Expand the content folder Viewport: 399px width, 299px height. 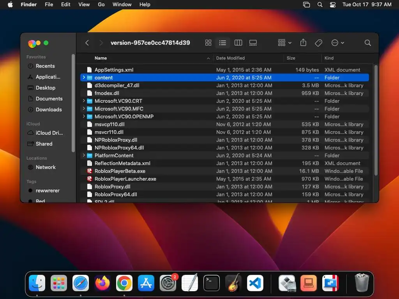tap(84, 77)
